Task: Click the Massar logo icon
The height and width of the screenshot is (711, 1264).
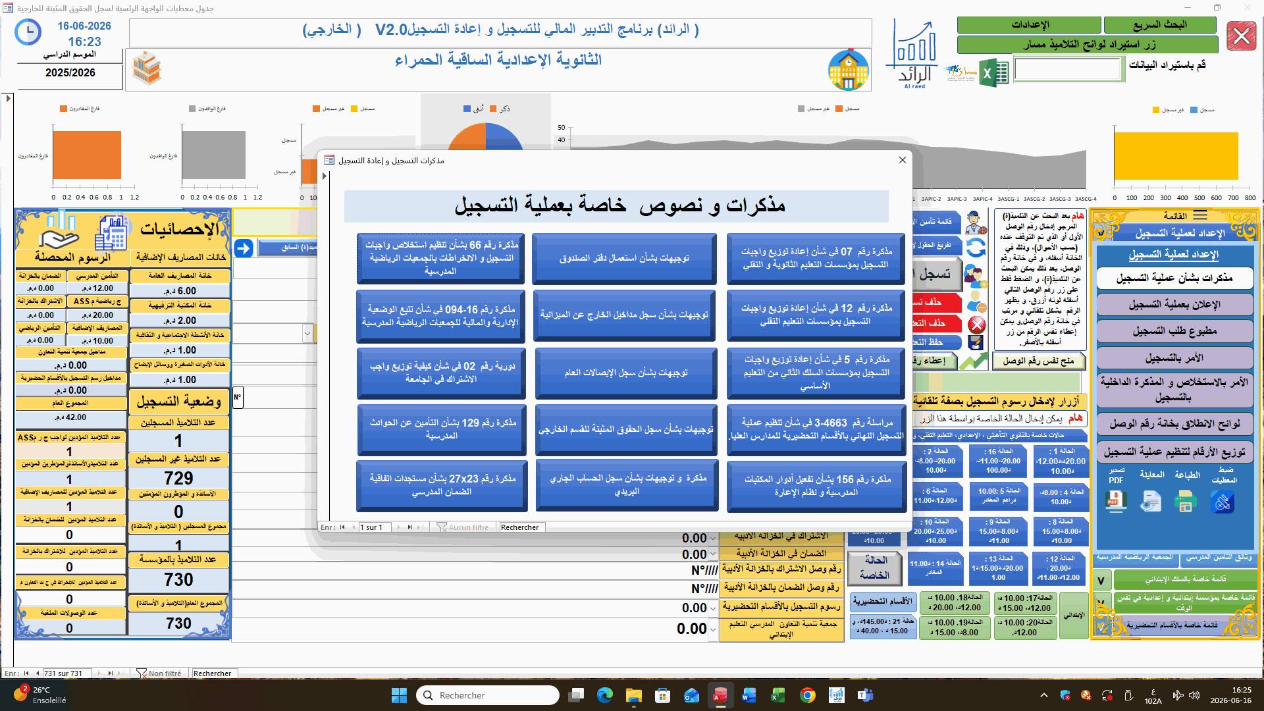Action: (961, 73)
